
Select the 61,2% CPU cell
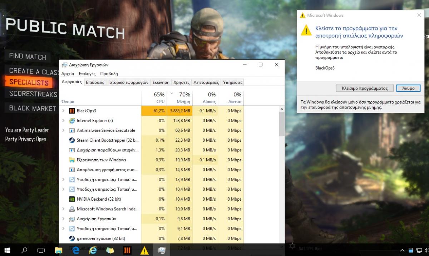pyautogui.click(x=154, y=111)
